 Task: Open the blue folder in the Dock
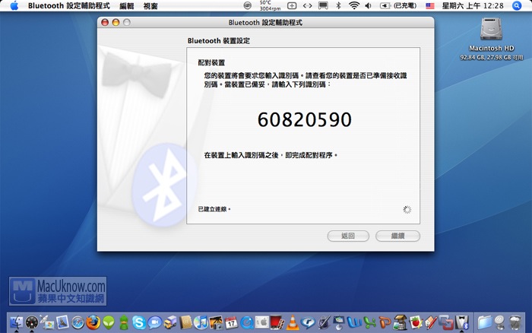pos(485,322)
